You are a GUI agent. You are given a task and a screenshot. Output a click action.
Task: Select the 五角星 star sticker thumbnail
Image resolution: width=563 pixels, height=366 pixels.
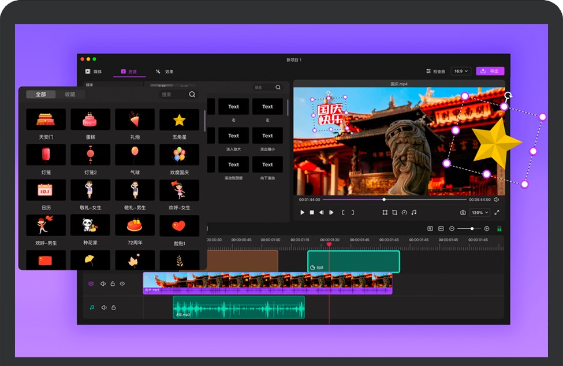click(x=179, y=119)
